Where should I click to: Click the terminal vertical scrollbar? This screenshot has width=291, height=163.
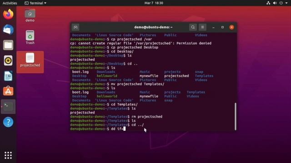tap(236, 116)
